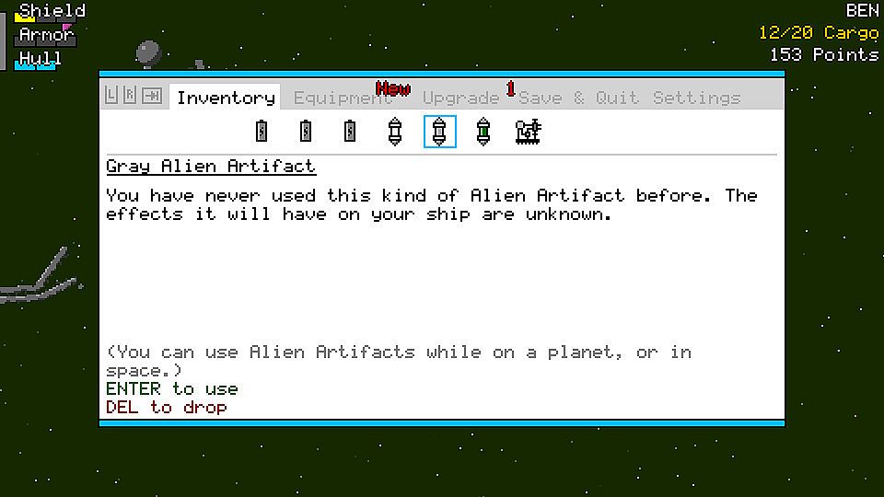Viewport: 884px width, 497px height.
Task: Select the first battery item in inventory
Action: pyautogui.click(x=261, y=132)
